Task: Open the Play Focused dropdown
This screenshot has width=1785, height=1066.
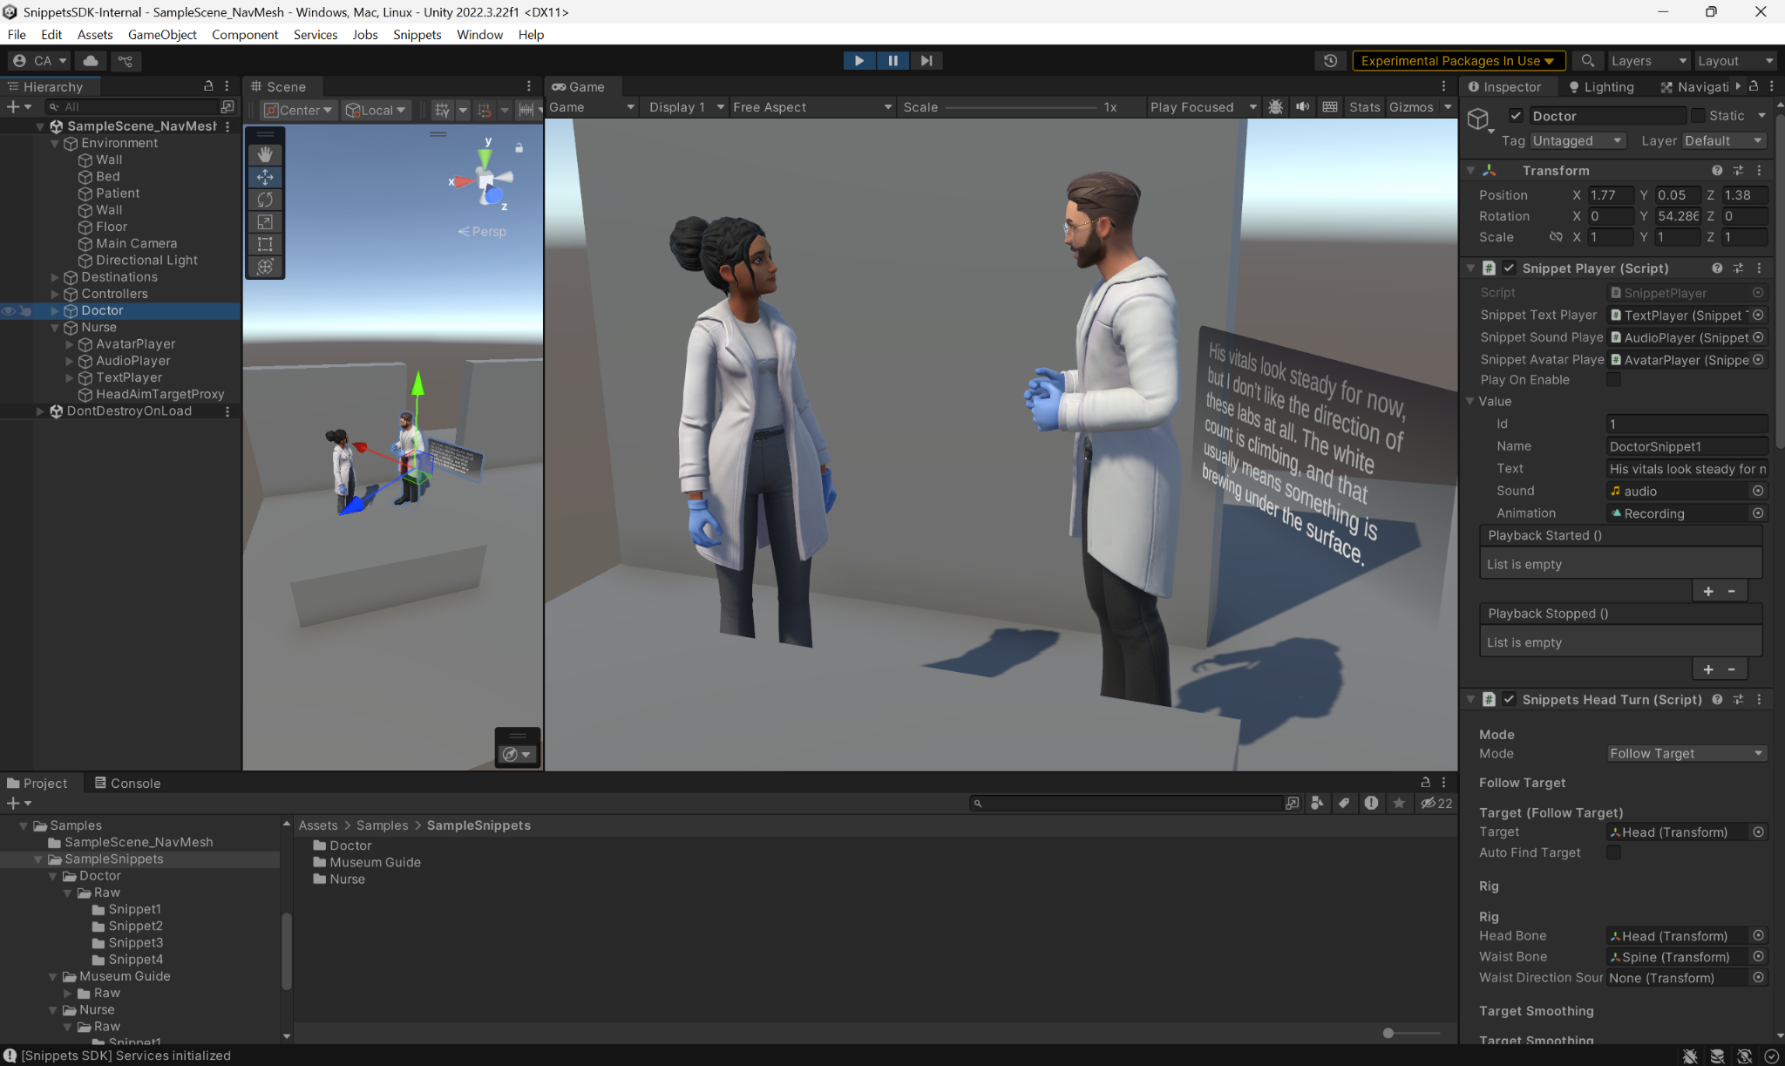Action: (x=1204, y=107)
